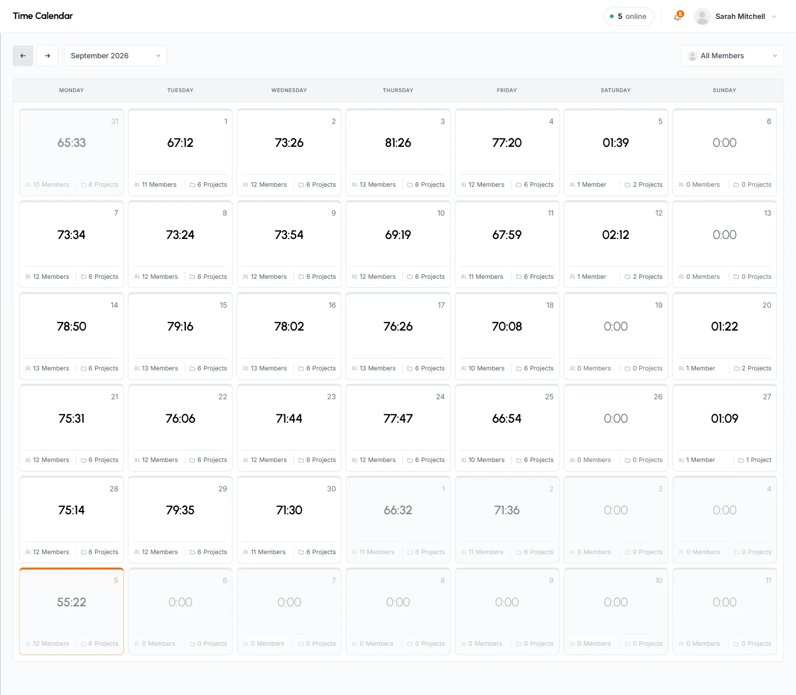
Task: Click the 01:39 time on Saturday 5
Action: click(x=616, y=143)
